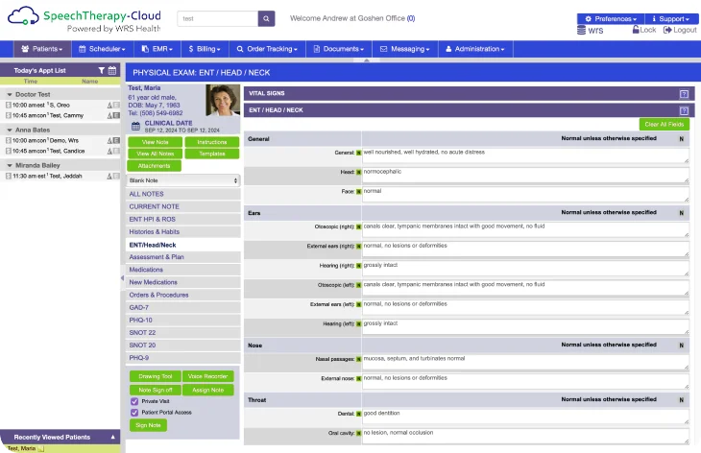The image size is (701, 453).
Task: Toggle the Private Visit checkbox
Action: pos(134,401)
